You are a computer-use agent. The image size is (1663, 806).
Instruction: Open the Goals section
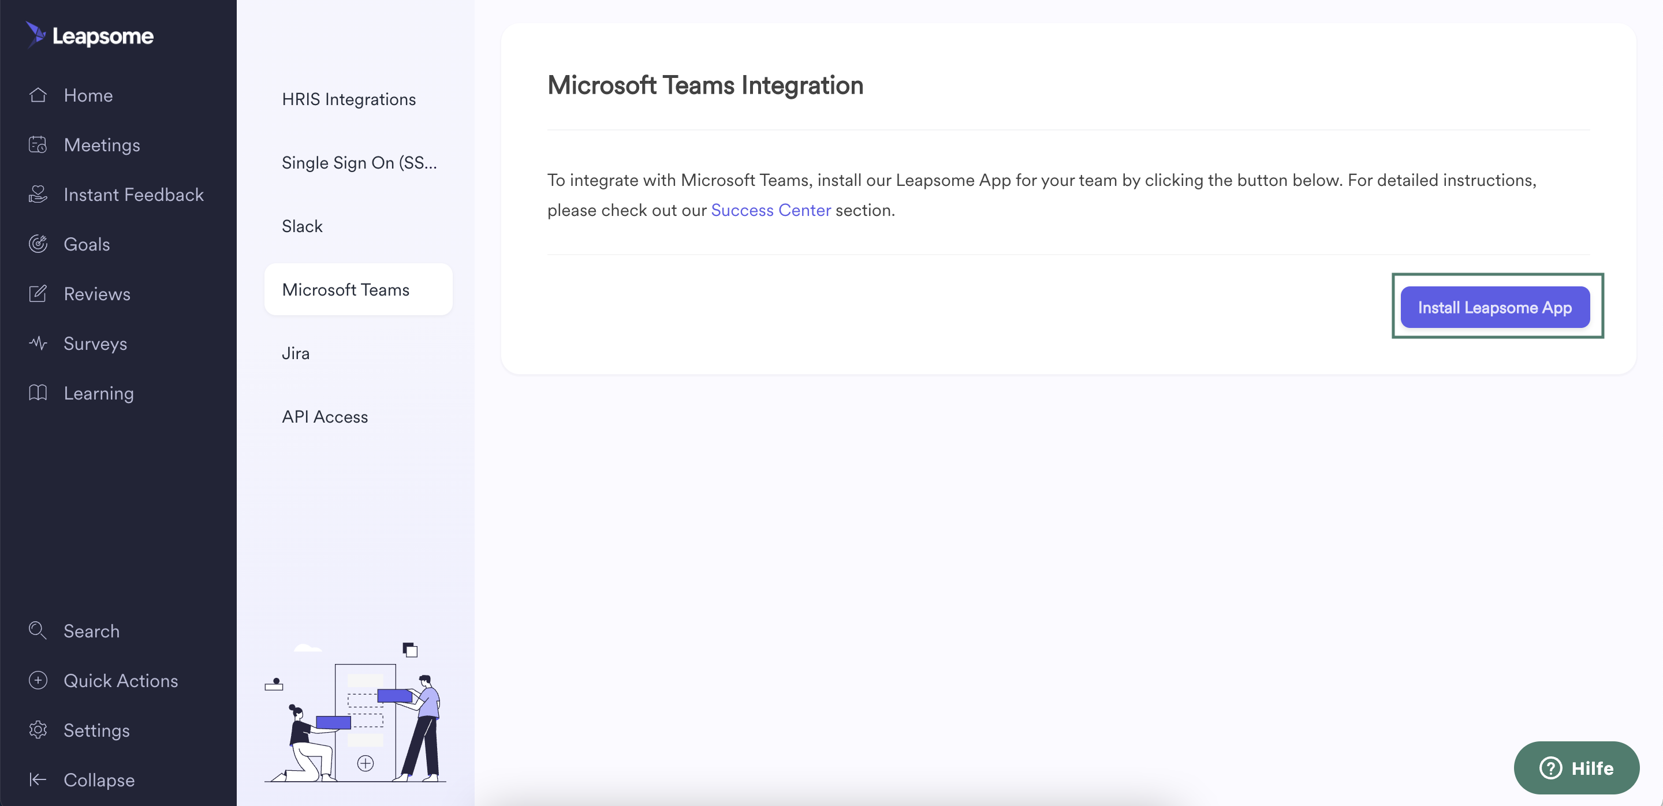pyautogui.click(x=87, y=244)
